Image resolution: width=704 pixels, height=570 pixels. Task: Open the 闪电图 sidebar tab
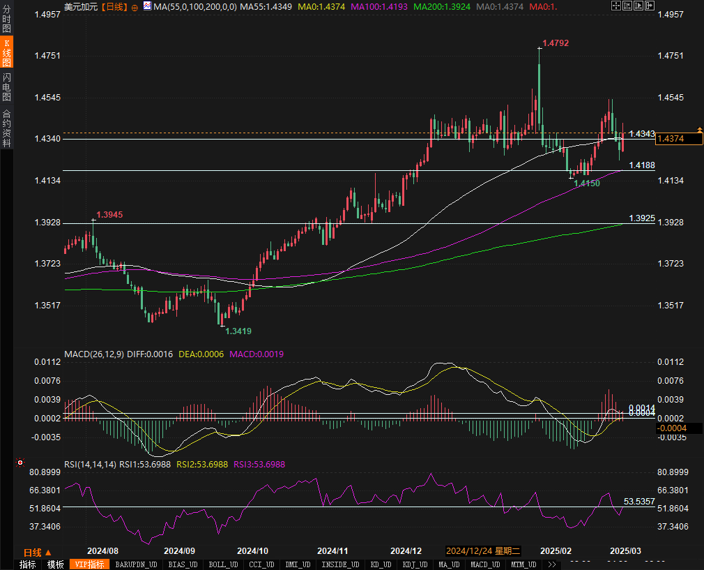coord(6,87)
